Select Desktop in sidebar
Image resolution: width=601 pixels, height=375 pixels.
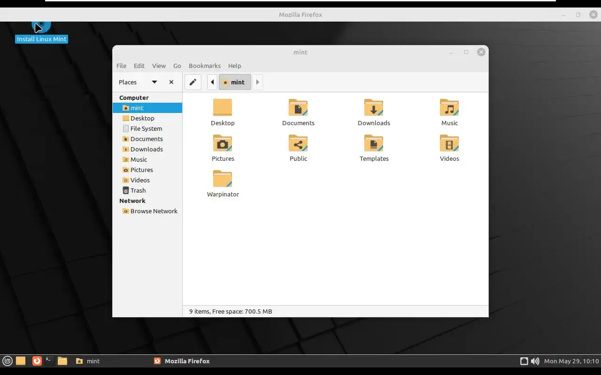(x=147, y=118)
